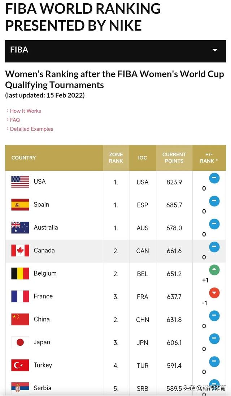Click the Spain flag icon
231x396 pixels.
click(x=20, y=205)
